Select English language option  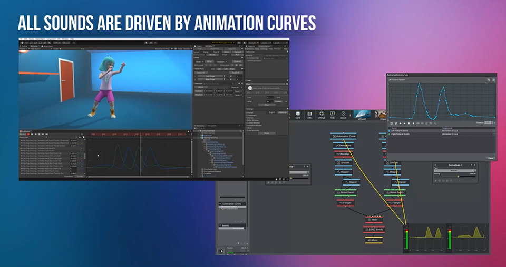pos(272,112)
